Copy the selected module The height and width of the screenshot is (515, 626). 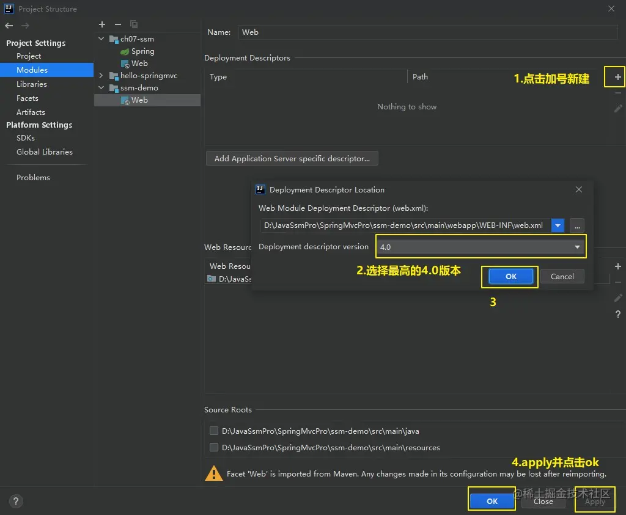point(134,24)
